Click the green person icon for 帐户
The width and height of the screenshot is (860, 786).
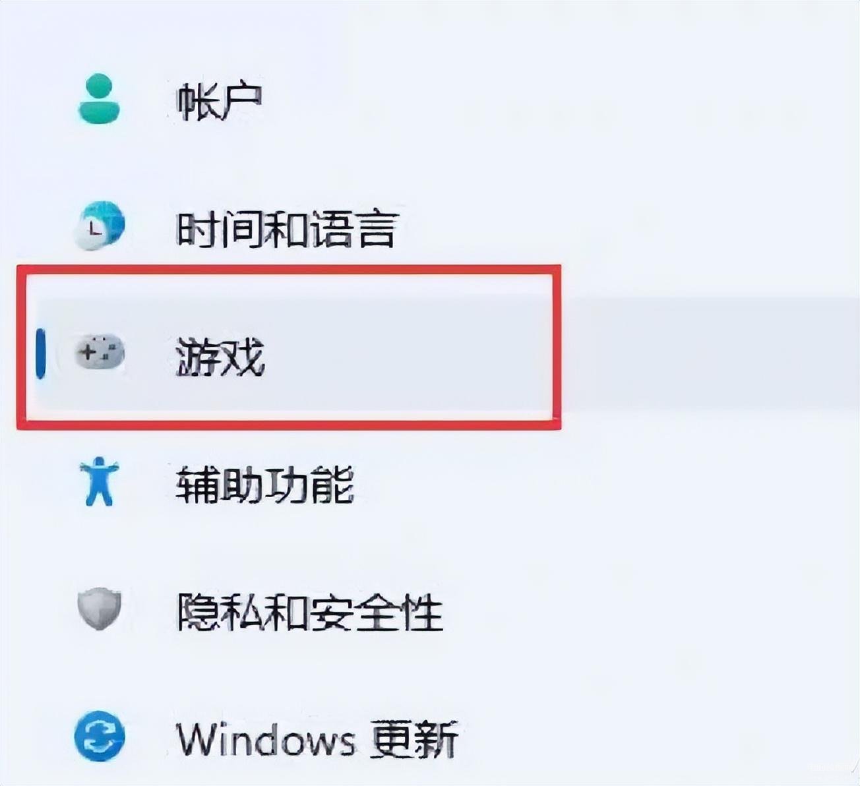99,99
